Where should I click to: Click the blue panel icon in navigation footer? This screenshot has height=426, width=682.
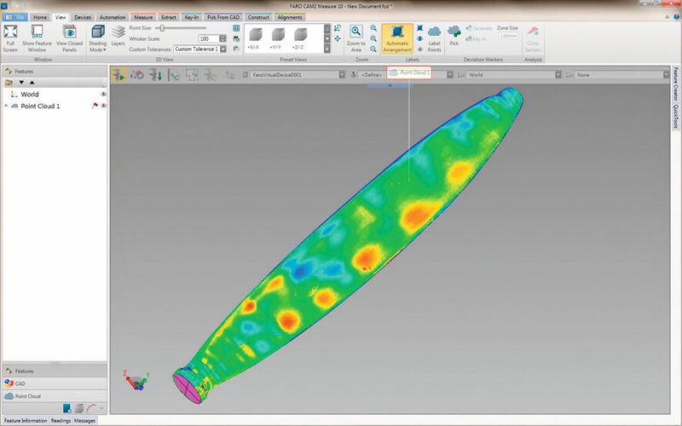tap(67, 408)
